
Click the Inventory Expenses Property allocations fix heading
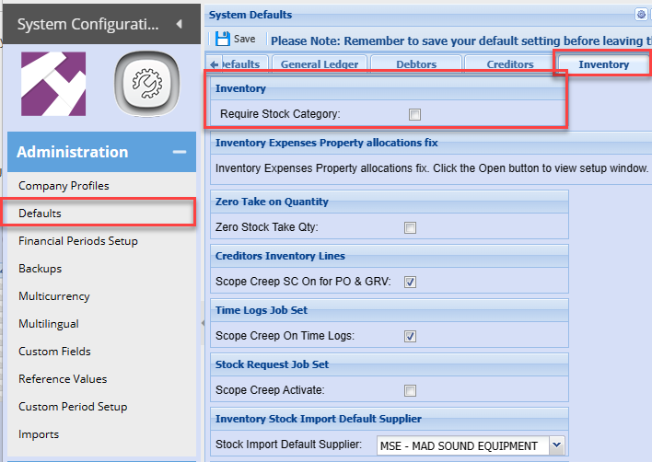point(326,143)
